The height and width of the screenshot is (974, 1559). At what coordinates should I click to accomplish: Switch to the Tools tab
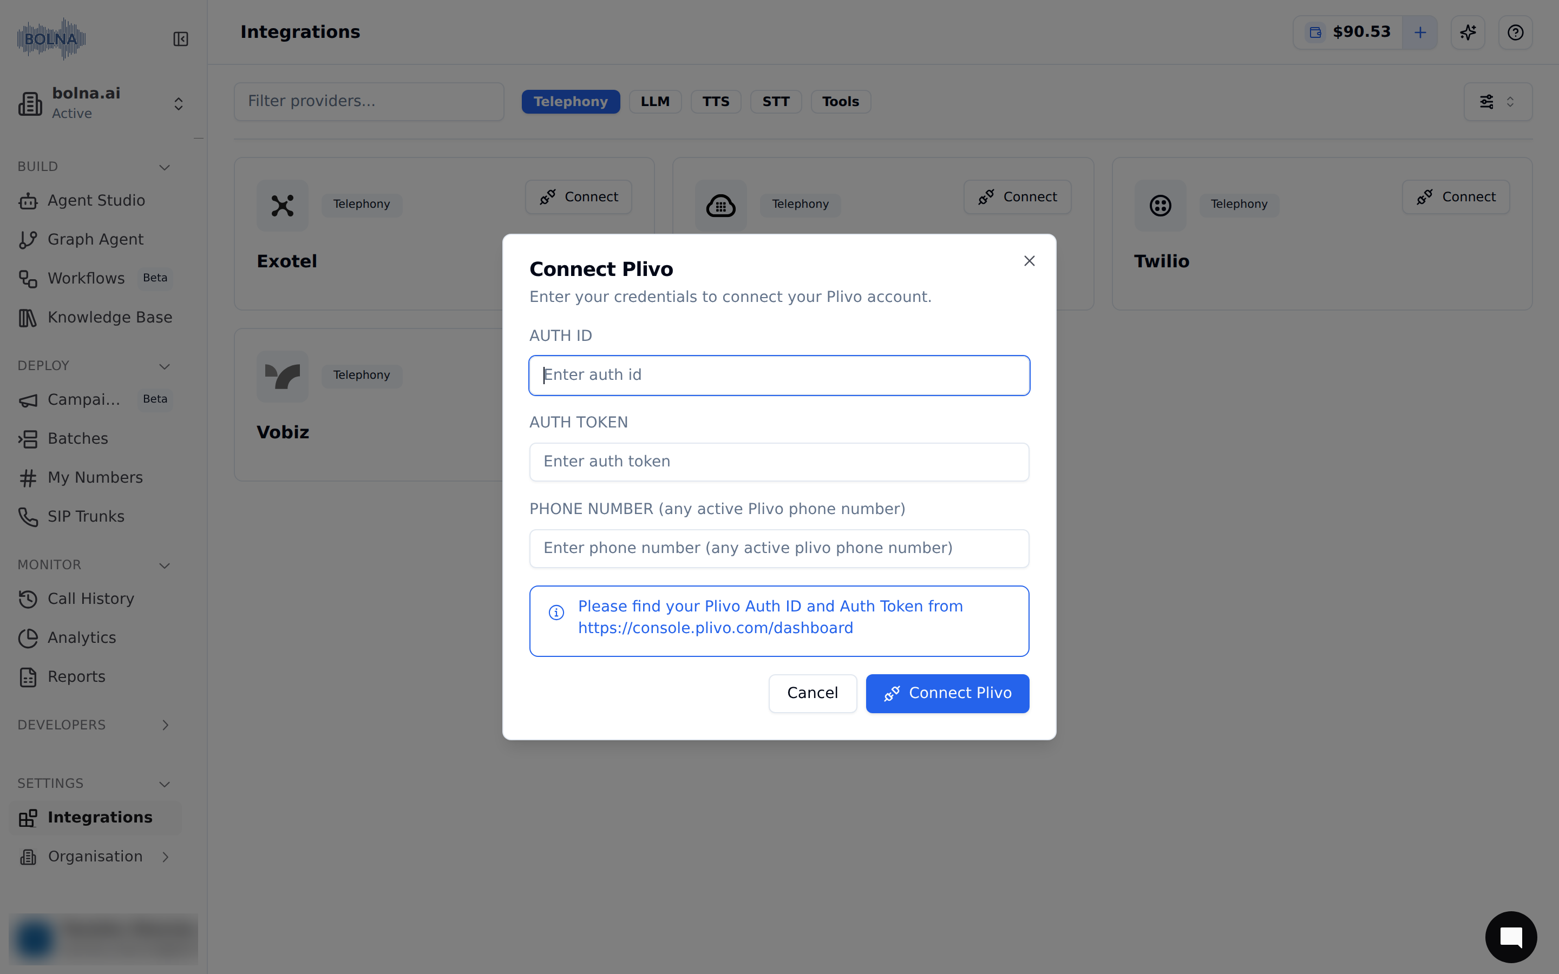[x=841, y=102]
